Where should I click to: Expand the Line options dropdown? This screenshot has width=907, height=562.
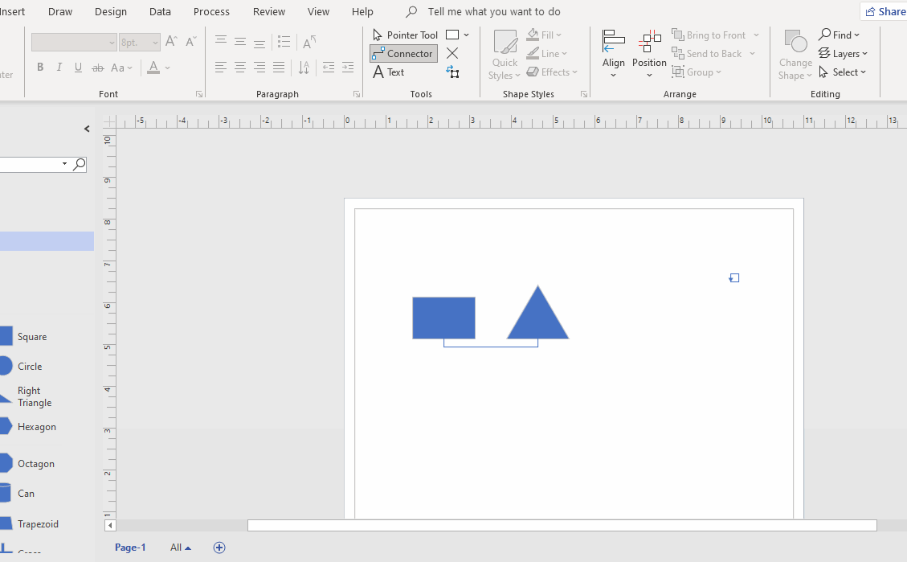547,53
